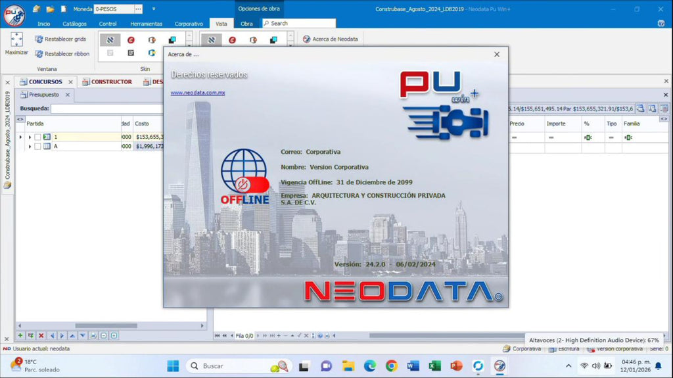Click the expand-all plus box icon

point(114,335)
